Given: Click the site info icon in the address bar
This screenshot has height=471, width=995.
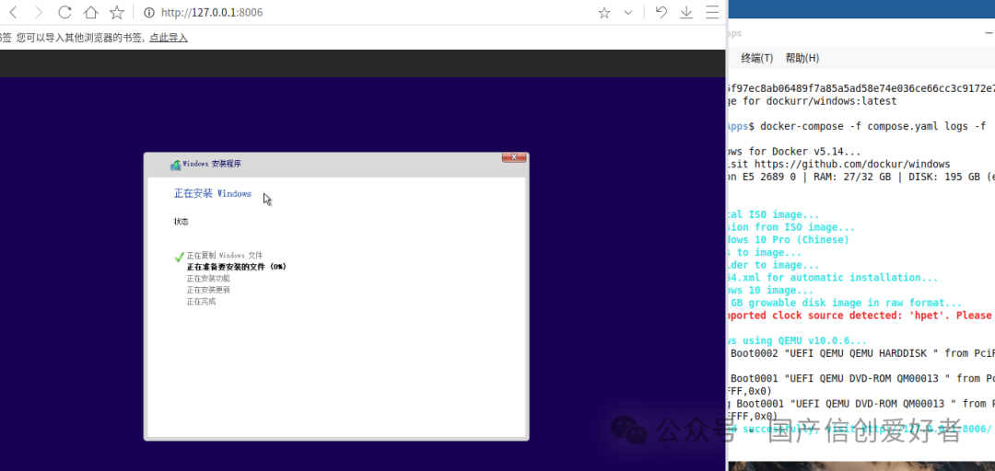Looking at the screenshot, I should click(149, 13).
